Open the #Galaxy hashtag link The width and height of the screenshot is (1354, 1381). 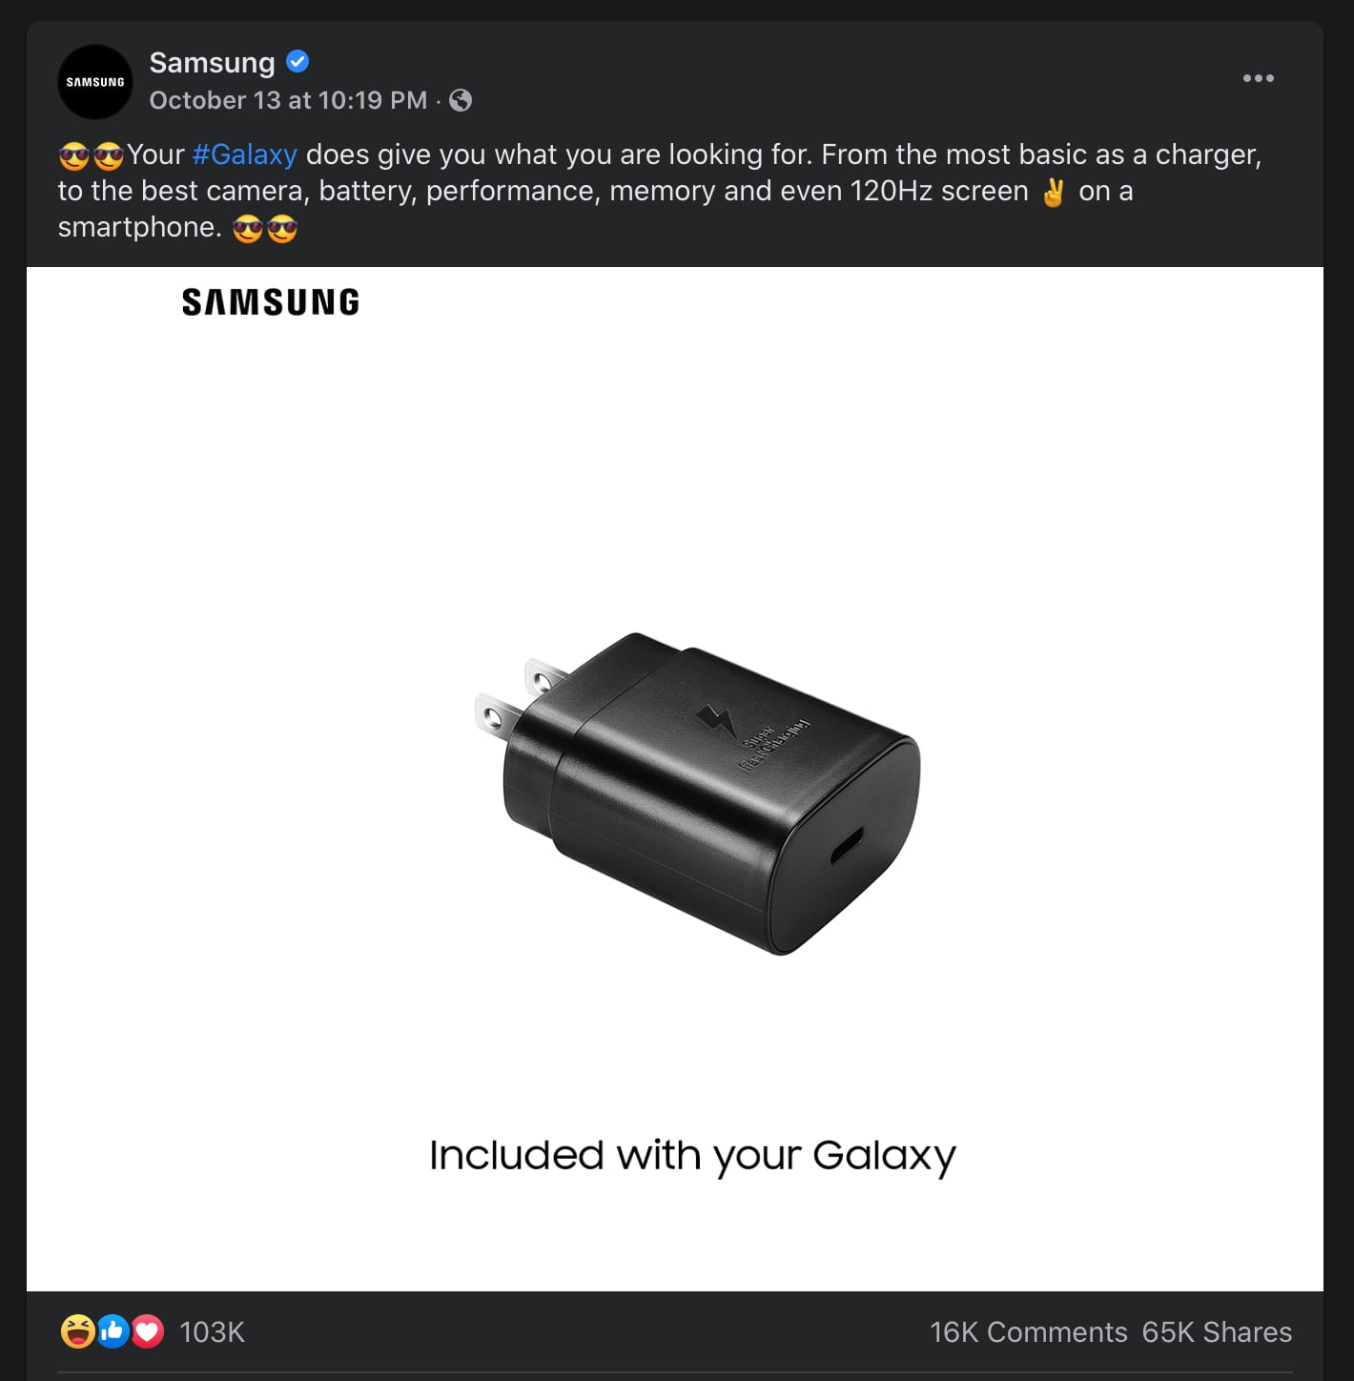click(245, 155)
